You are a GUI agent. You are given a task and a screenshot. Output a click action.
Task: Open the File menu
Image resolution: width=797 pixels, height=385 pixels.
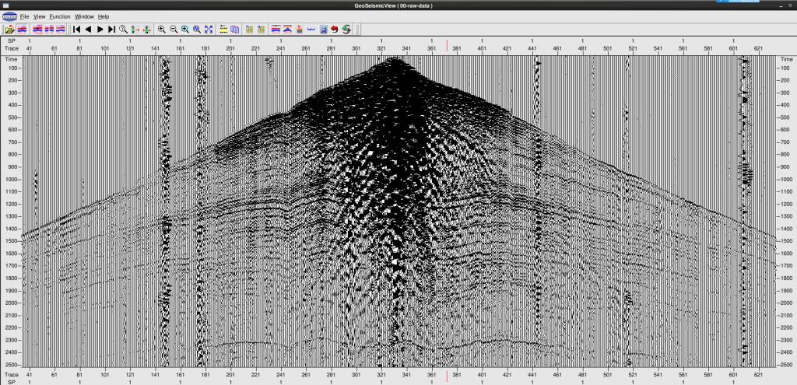coord(24,16)
